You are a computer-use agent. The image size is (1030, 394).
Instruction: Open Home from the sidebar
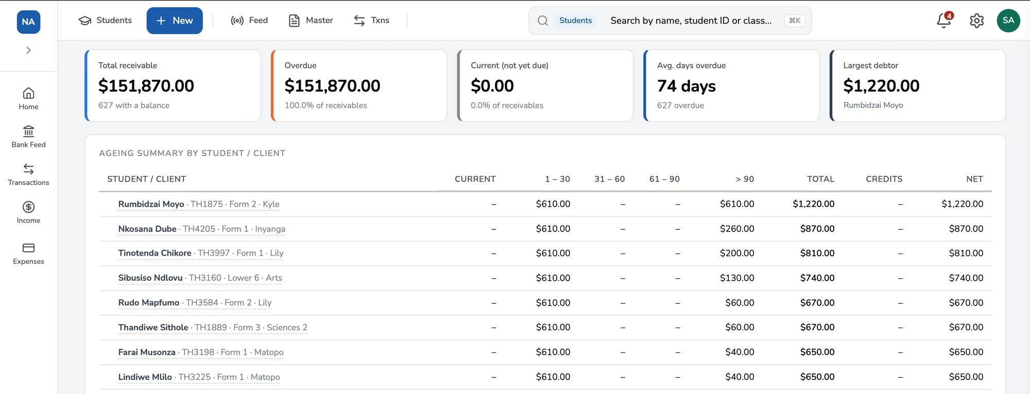coord(28,99)
